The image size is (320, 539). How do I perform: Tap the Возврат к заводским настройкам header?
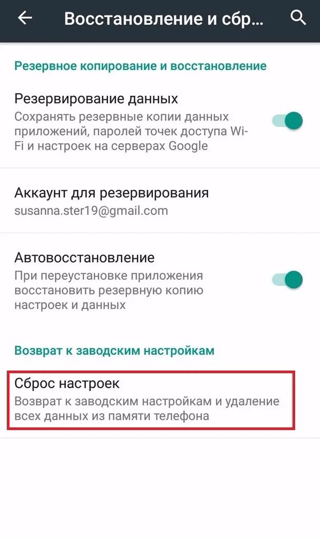coord(114,351)
